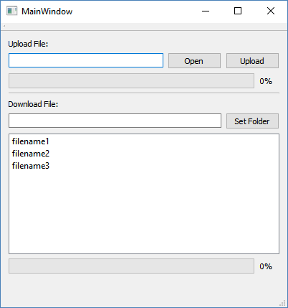Click the MainWindow title text

point(47,11)
